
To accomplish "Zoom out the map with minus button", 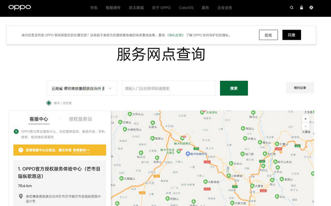I will pyautogui.click(x=306, y=126).
